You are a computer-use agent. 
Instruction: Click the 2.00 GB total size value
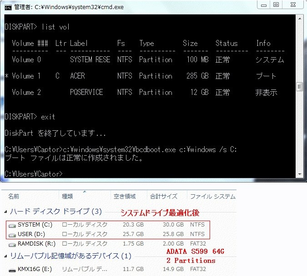click(x=173, y=244)
